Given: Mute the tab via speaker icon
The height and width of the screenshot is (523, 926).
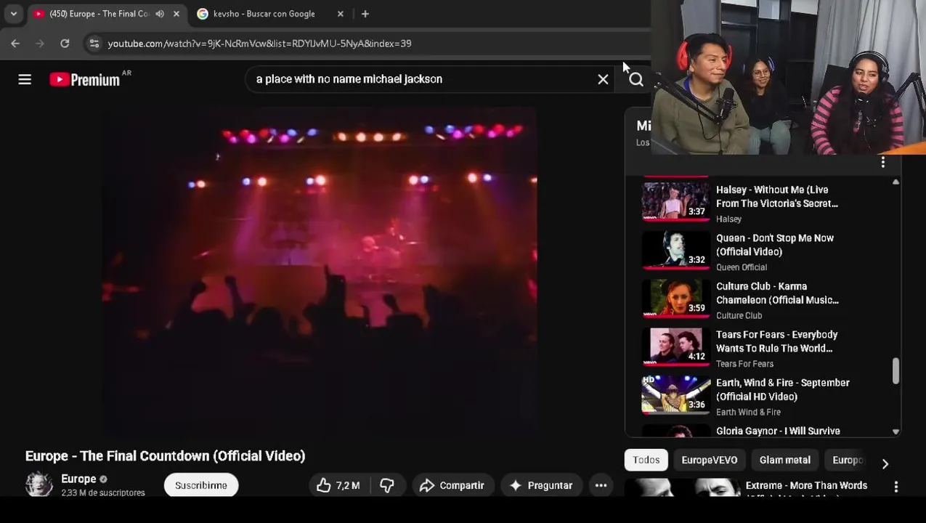Looking at the screenshot, I should pyautogui.click(x=160, y=14).
